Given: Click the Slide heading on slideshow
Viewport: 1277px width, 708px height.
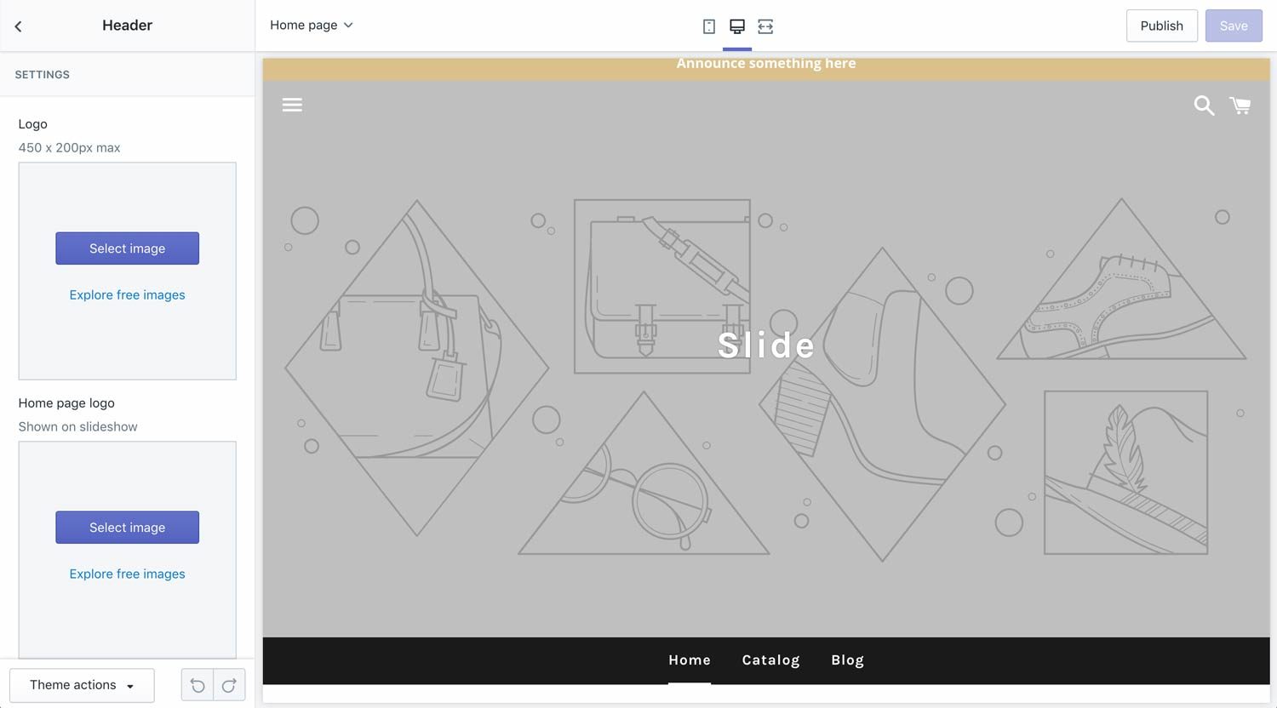Looking at the screenshot, I should point(766,345).
